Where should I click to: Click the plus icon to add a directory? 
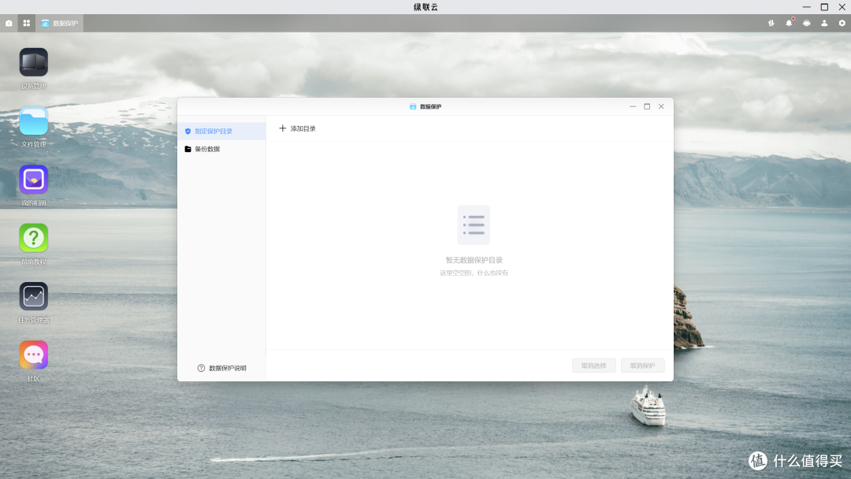(282, 128)
